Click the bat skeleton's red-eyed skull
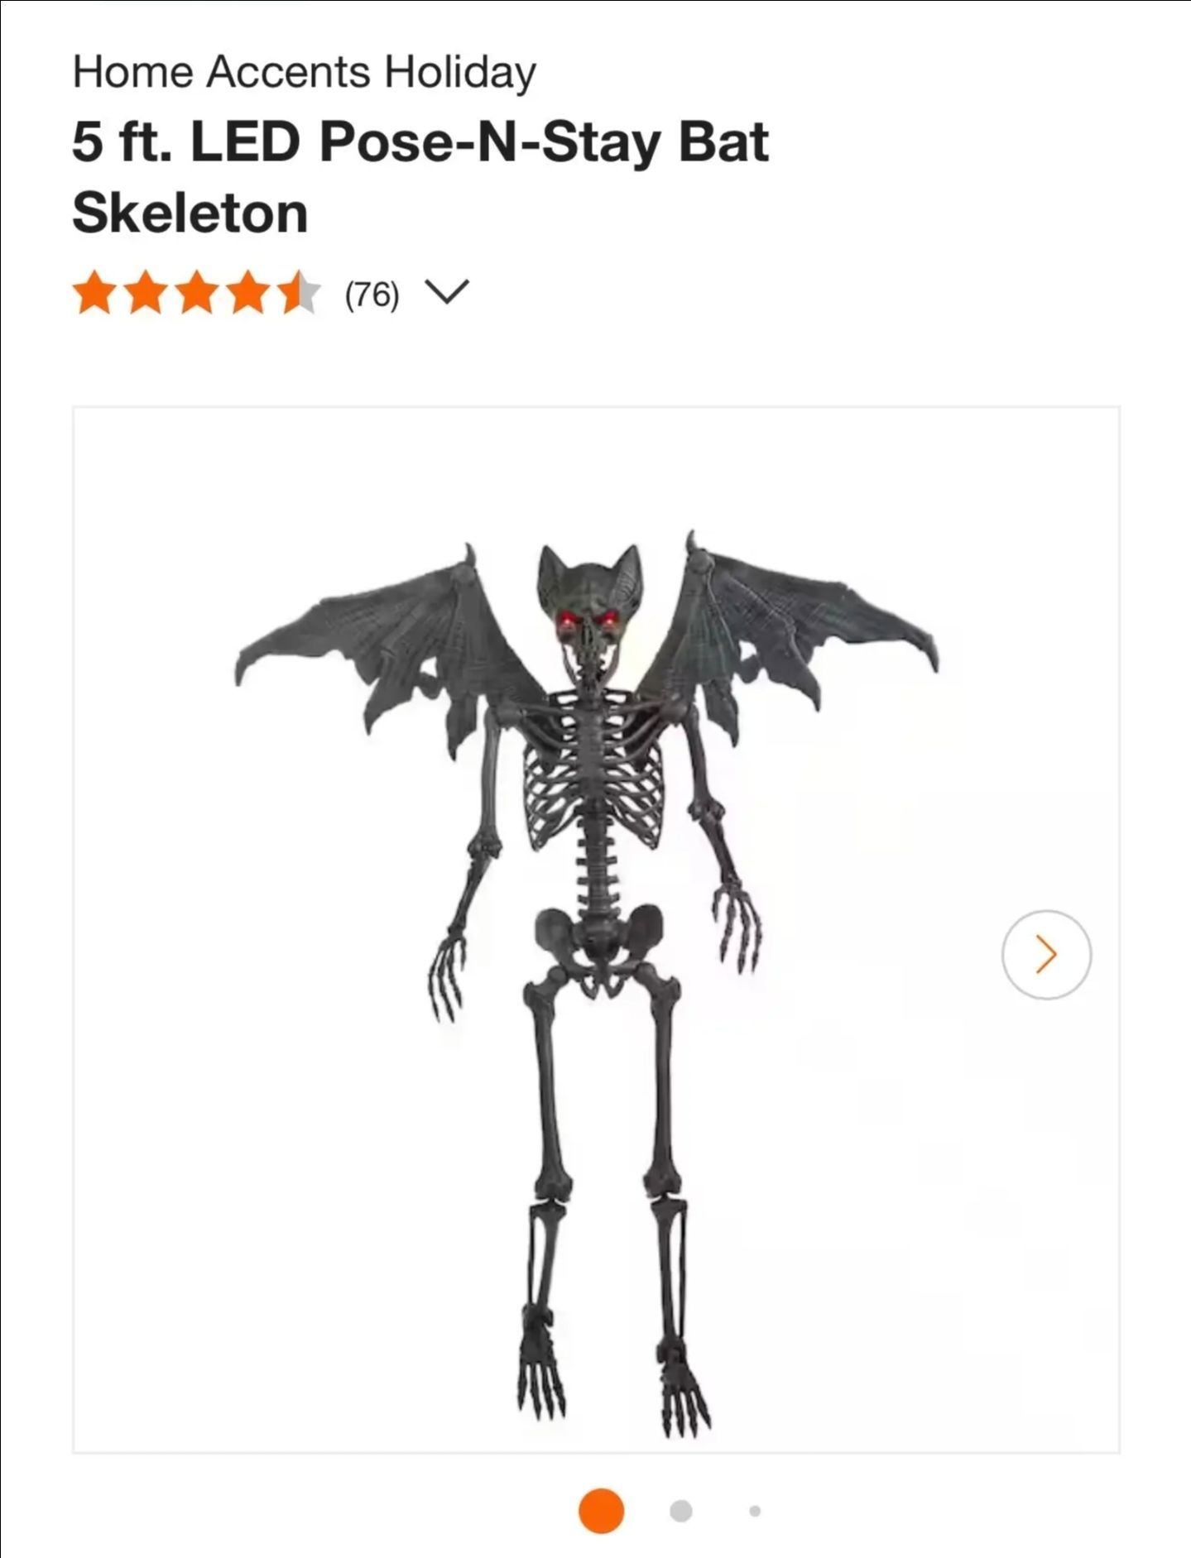 [588, 602]
